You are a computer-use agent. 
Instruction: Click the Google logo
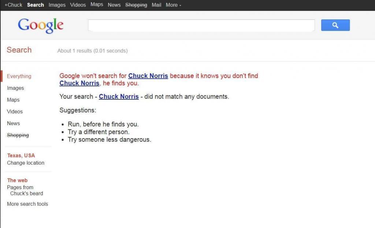[x=41, y=26]
